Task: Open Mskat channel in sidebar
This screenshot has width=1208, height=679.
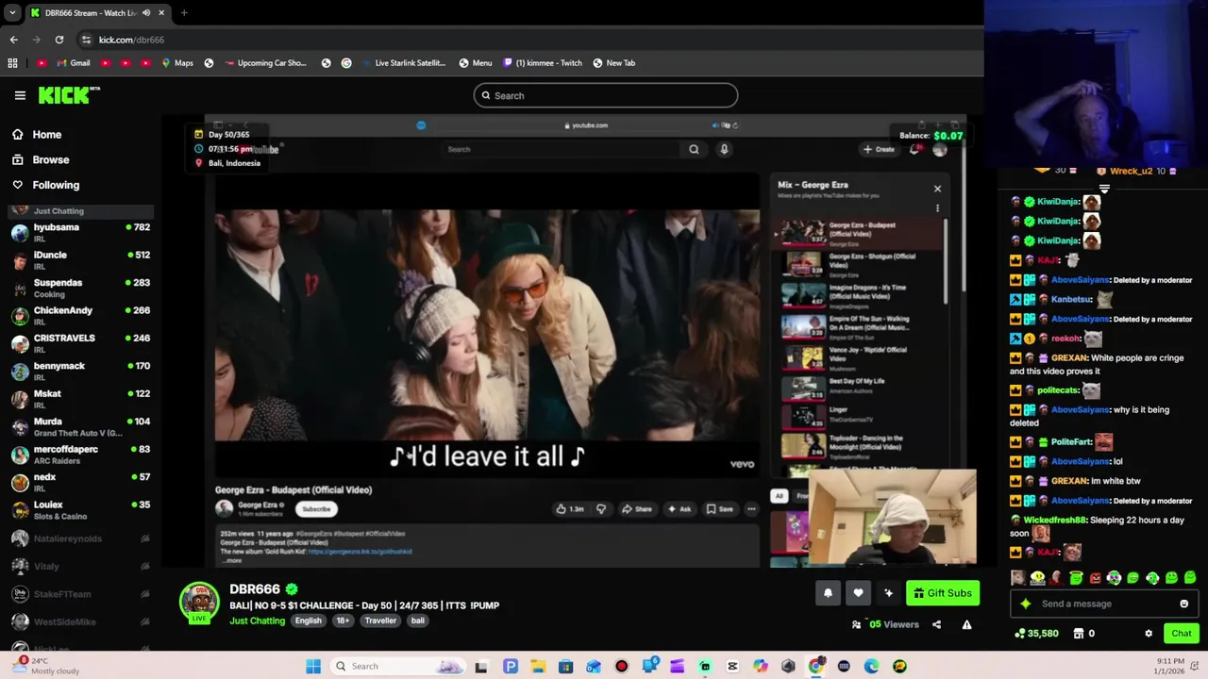Action: 80,399
